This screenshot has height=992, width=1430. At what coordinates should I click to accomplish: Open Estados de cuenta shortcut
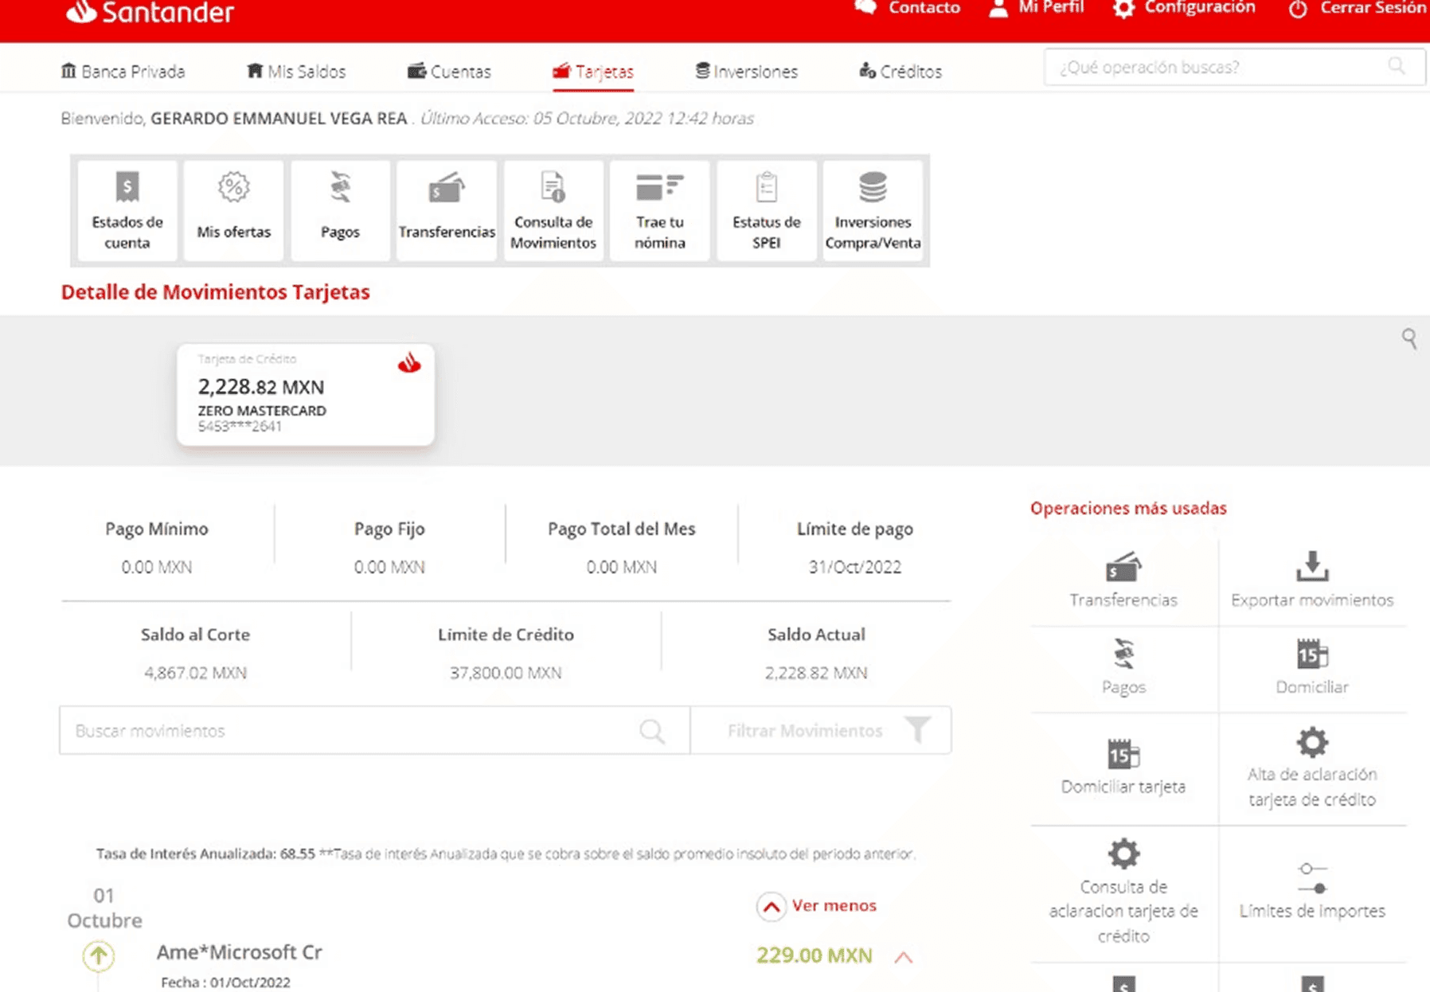pos(127,210)
